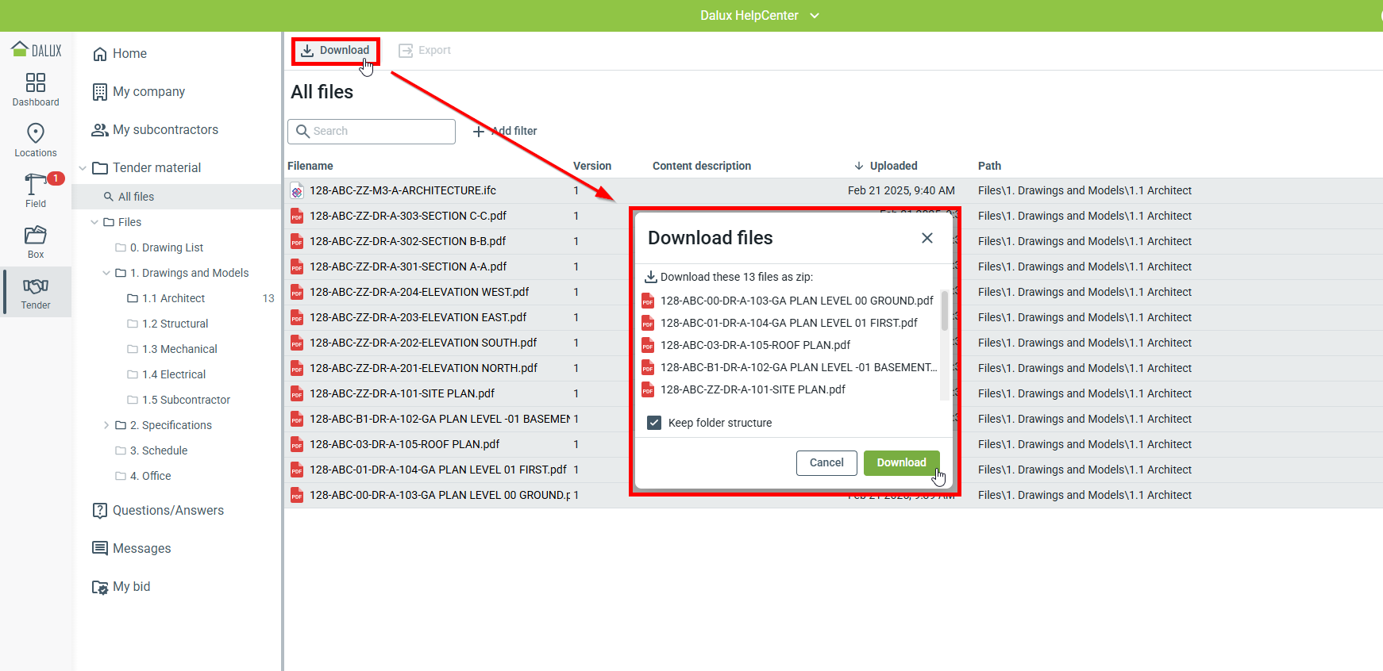
Task: Open the Dashboard icon in sidebar
Action: pos(36,83)
